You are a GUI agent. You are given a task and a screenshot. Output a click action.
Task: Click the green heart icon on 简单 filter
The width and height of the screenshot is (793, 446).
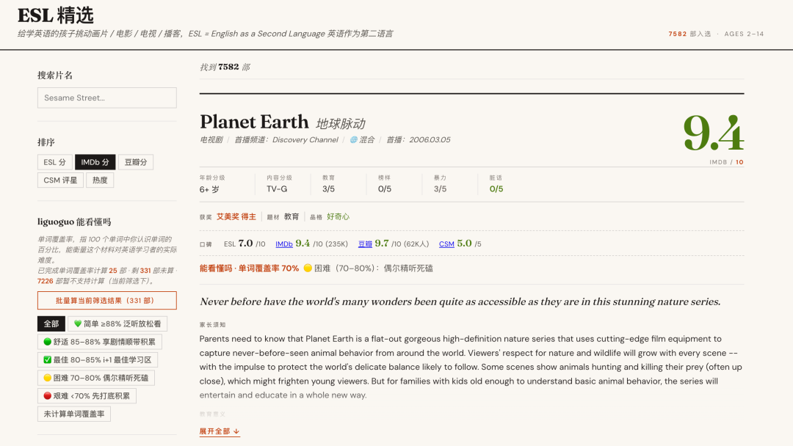coord(77,324)
